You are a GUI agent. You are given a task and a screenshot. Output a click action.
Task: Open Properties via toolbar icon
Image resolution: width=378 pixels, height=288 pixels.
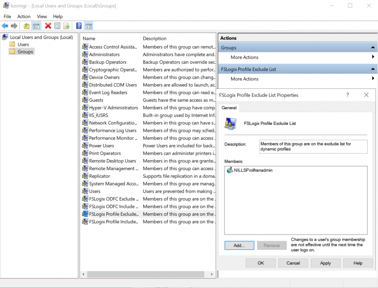coord(57,26)
